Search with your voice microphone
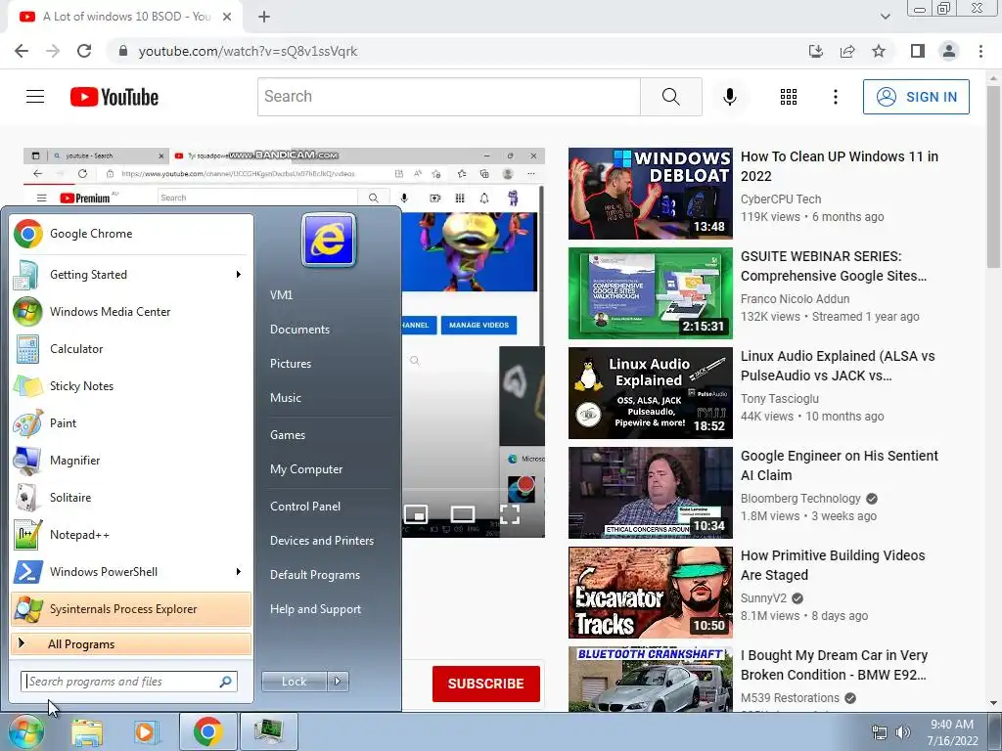1002x751 pixels. tap(730, 97)
